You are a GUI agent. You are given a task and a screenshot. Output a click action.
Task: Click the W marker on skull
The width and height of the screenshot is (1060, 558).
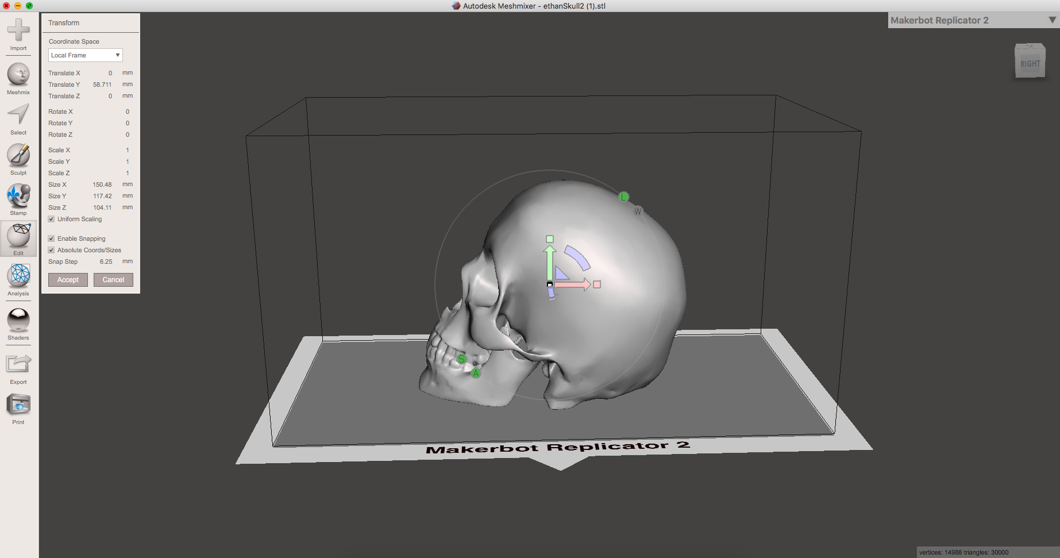coord(638,211)
